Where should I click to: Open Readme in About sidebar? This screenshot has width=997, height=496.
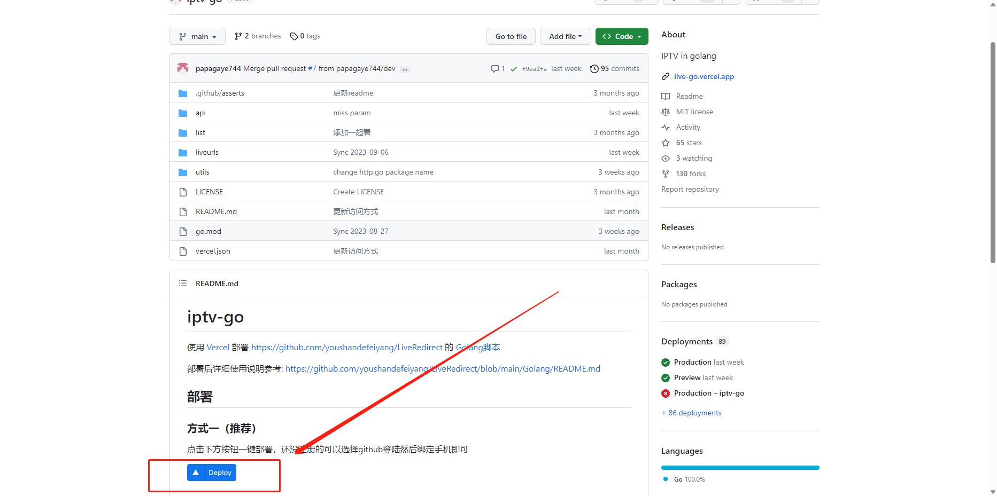pos(689,96)
